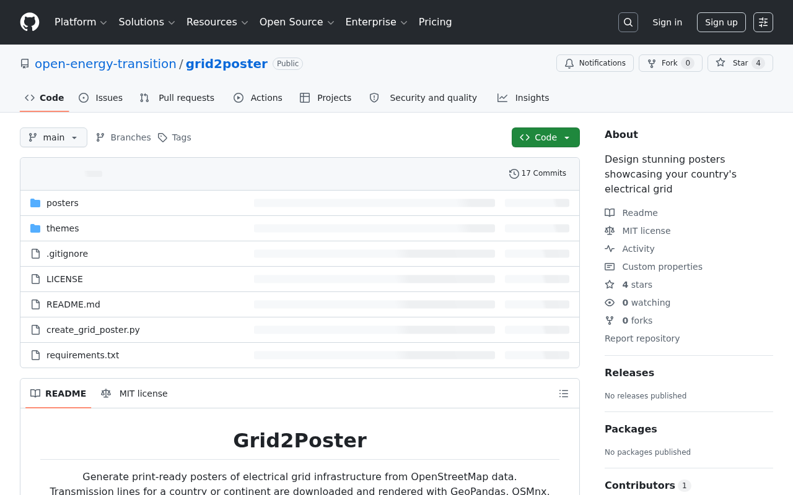Click the themes folder icon
Viewport: 793px width, 495px height.
point(35,228)
